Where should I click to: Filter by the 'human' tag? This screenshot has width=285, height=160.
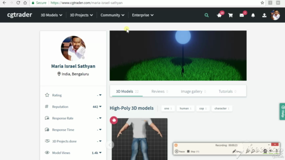point(185,108)
